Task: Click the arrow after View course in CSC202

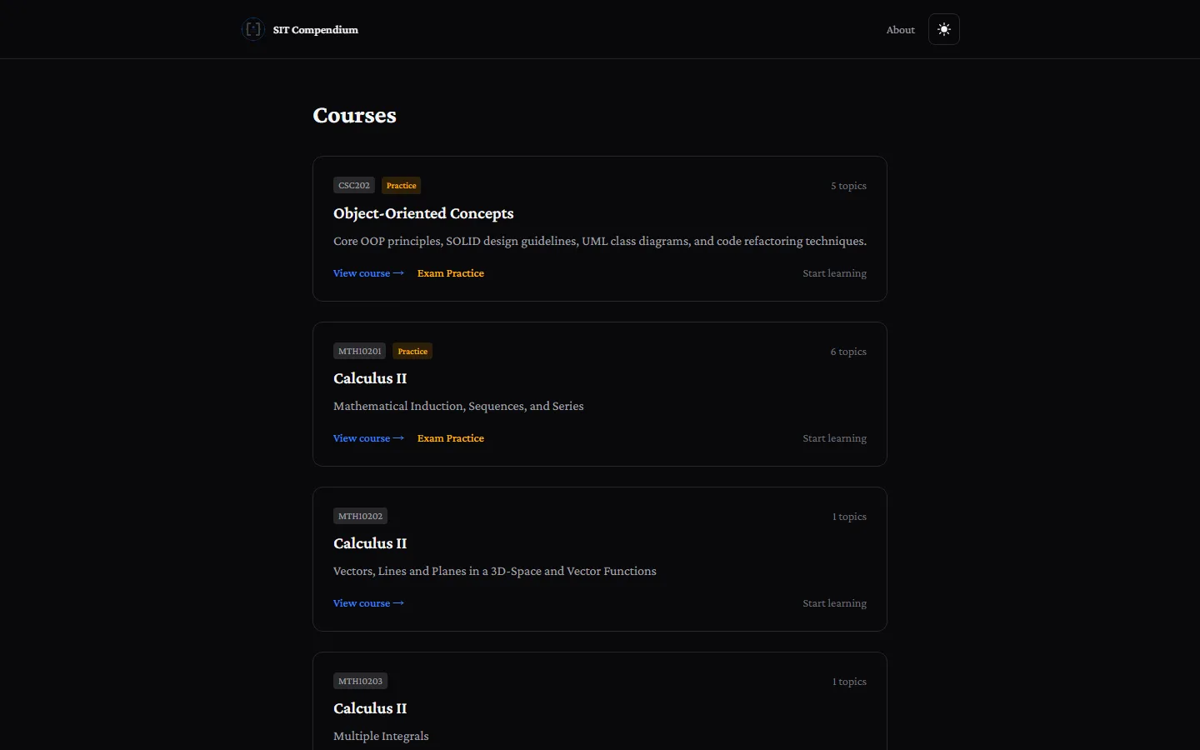Action: tap(398, 273)
